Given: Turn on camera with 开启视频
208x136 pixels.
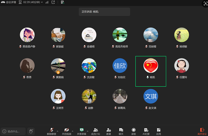Looking at the screenshot, I should (x=67, y=131).
